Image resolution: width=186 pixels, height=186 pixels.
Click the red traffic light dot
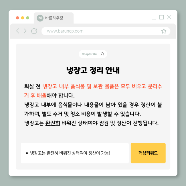17,18
